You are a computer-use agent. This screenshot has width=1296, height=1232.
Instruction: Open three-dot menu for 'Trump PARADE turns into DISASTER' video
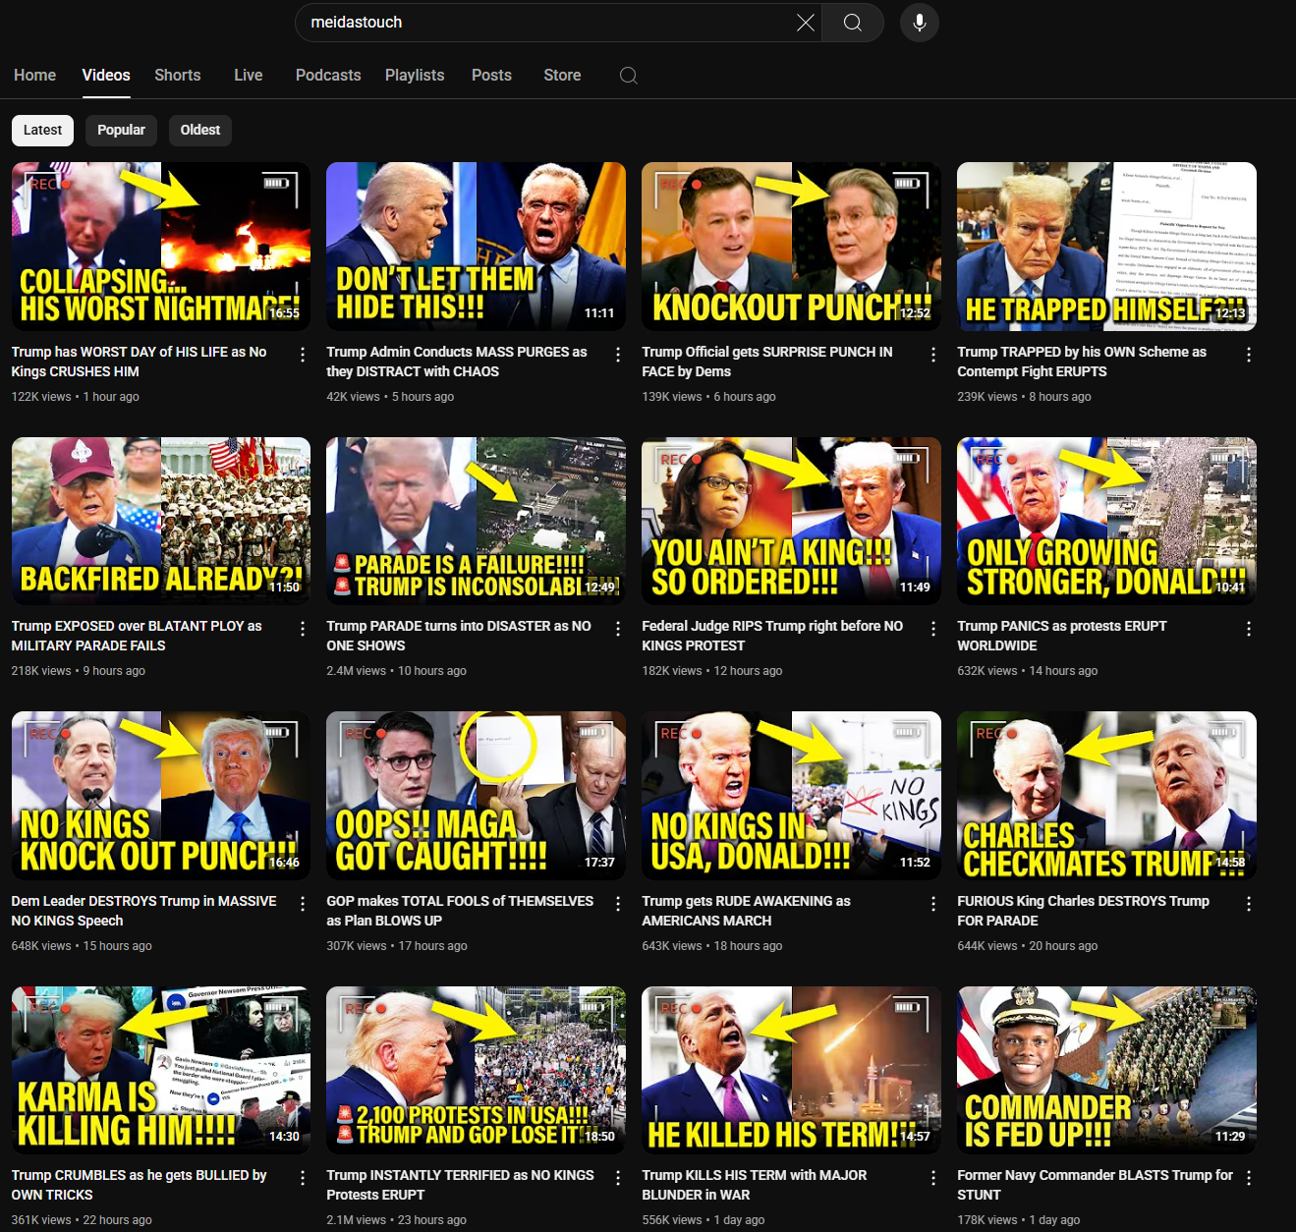tap(618, 629)
